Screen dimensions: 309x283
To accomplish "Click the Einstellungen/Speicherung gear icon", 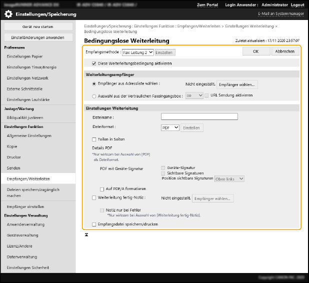I will pos(8,14).
